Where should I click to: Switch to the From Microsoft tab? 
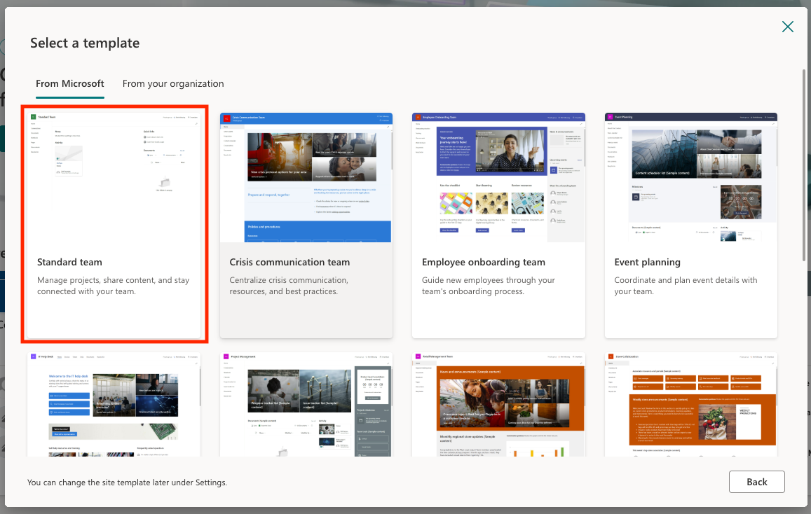click(70, 83)
